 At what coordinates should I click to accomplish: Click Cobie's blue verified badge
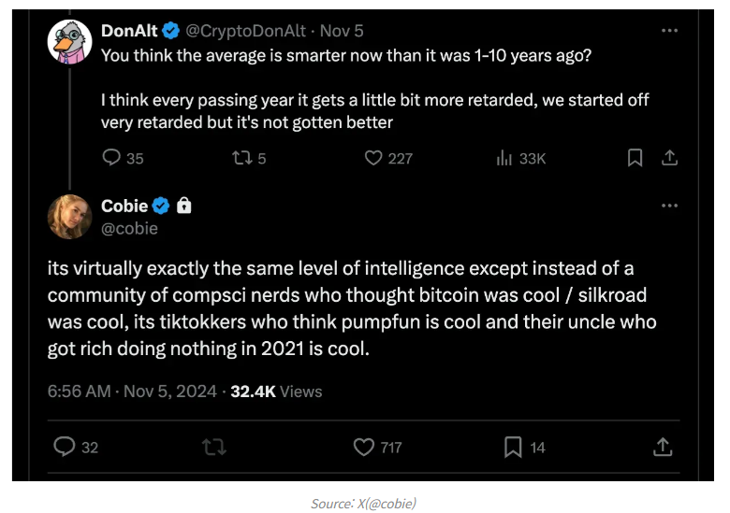point(161,206)
